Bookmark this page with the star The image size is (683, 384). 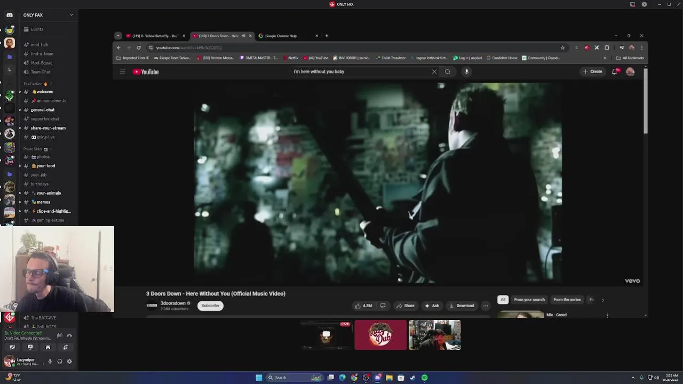(562, 47)
